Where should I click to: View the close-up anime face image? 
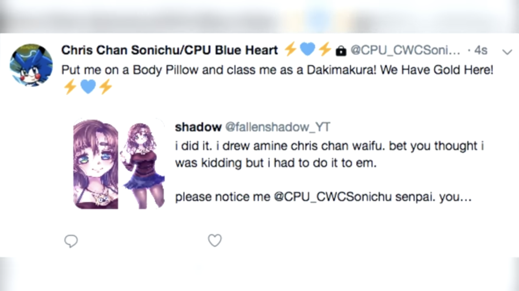(96, 164)
